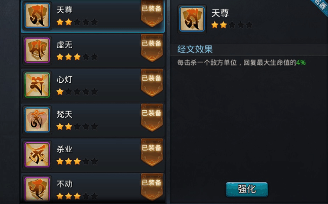Unequip 梵天 via its 已装备 badge

pyautogui.click(x=152, y=118)
